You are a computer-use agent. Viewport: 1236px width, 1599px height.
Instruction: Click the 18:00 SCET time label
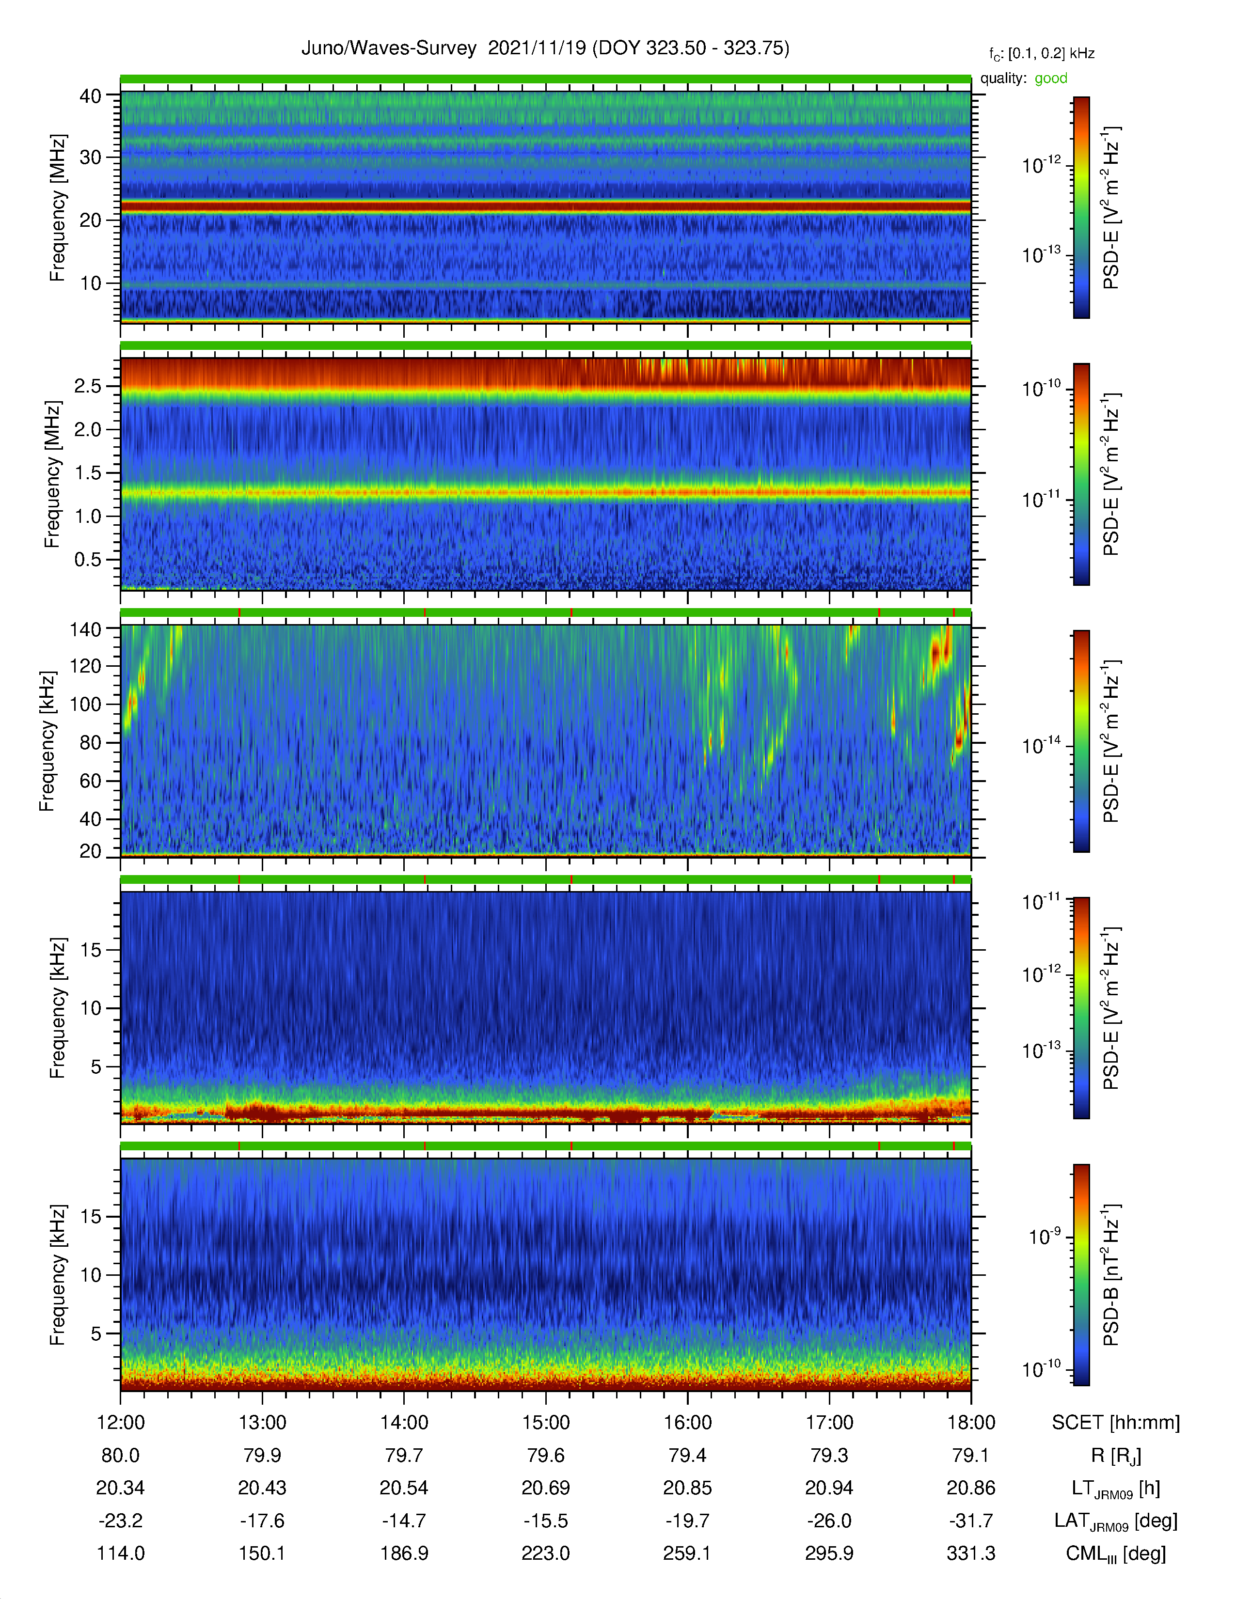971,1423
